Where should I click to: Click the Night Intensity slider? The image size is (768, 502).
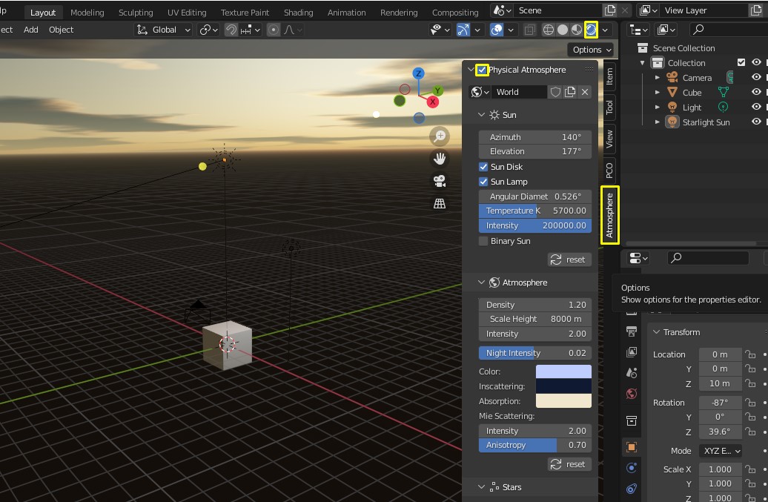click(535, 353)
